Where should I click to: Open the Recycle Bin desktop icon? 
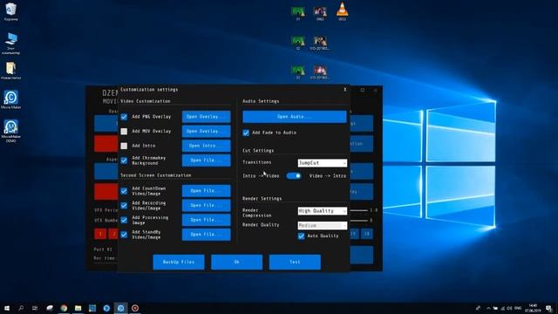pos(11,11)
